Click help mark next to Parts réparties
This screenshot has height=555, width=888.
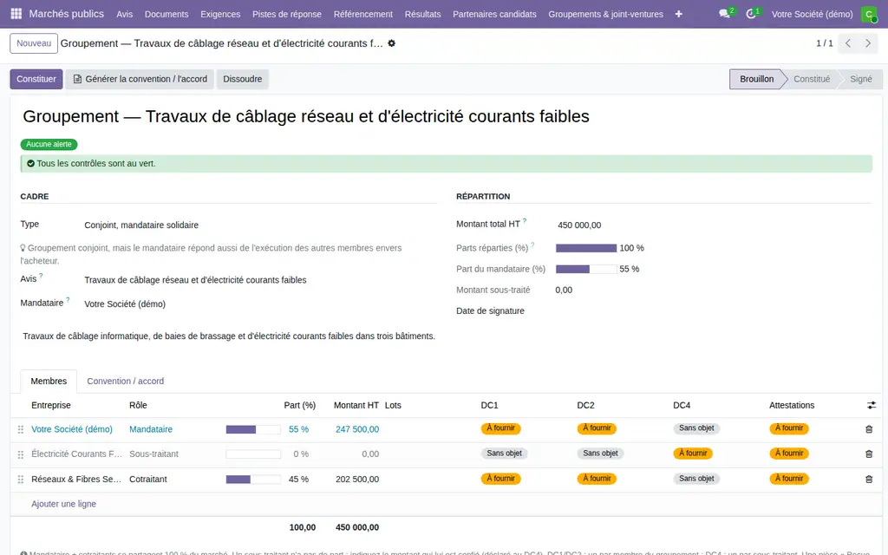coord(532,245)
